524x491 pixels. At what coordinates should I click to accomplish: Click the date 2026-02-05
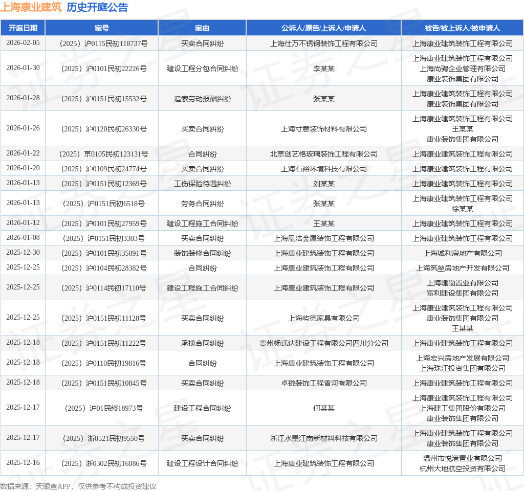coord(23,43)
